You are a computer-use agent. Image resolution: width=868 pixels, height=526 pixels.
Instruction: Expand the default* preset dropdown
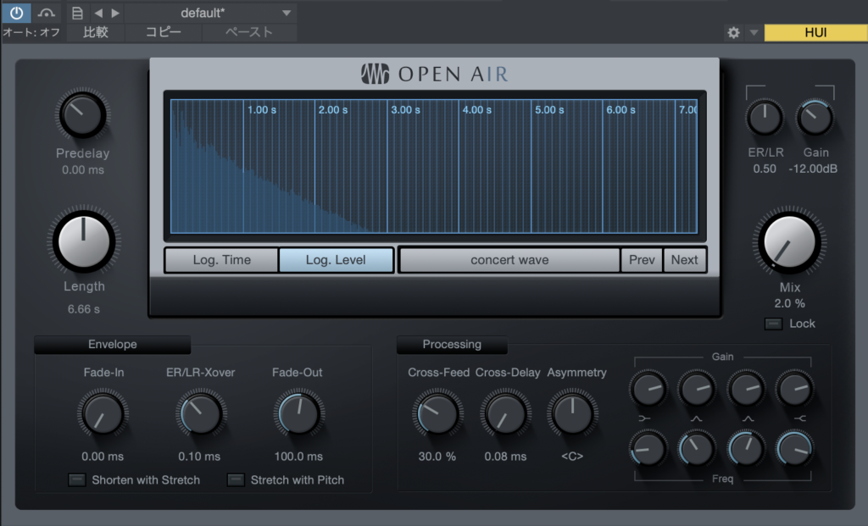pos(286,13)
